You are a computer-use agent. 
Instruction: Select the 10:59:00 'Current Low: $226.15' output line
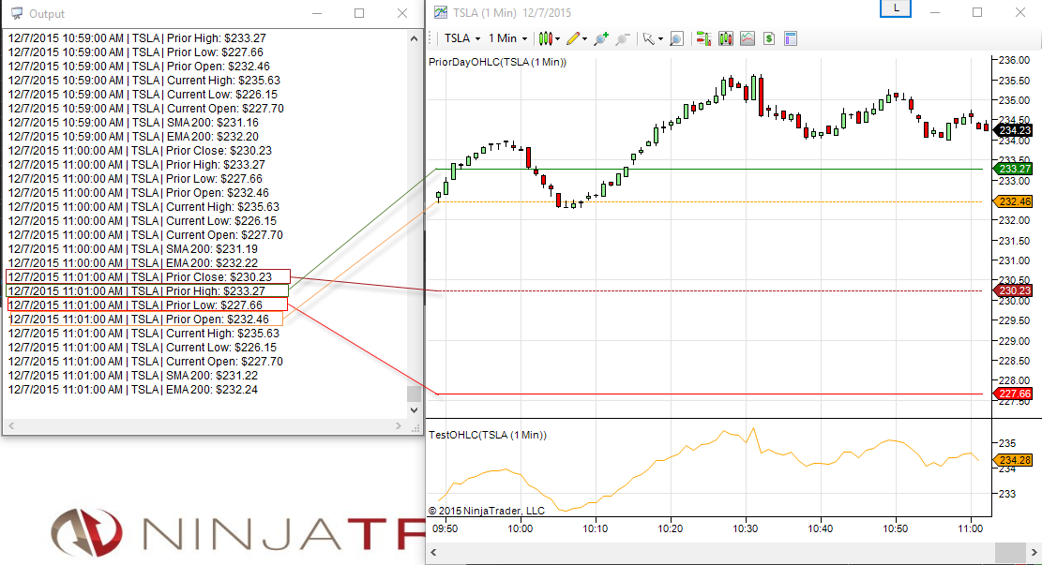tap(143, 95)
